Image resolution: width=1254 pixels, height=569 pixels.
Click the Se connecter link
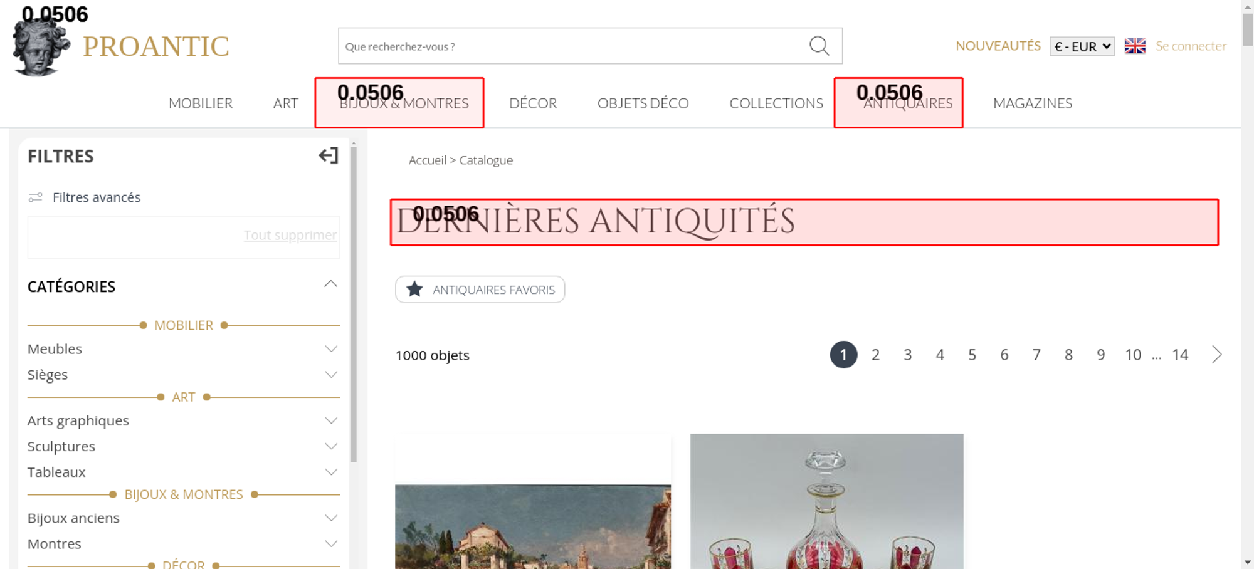tap(1191, 46)
